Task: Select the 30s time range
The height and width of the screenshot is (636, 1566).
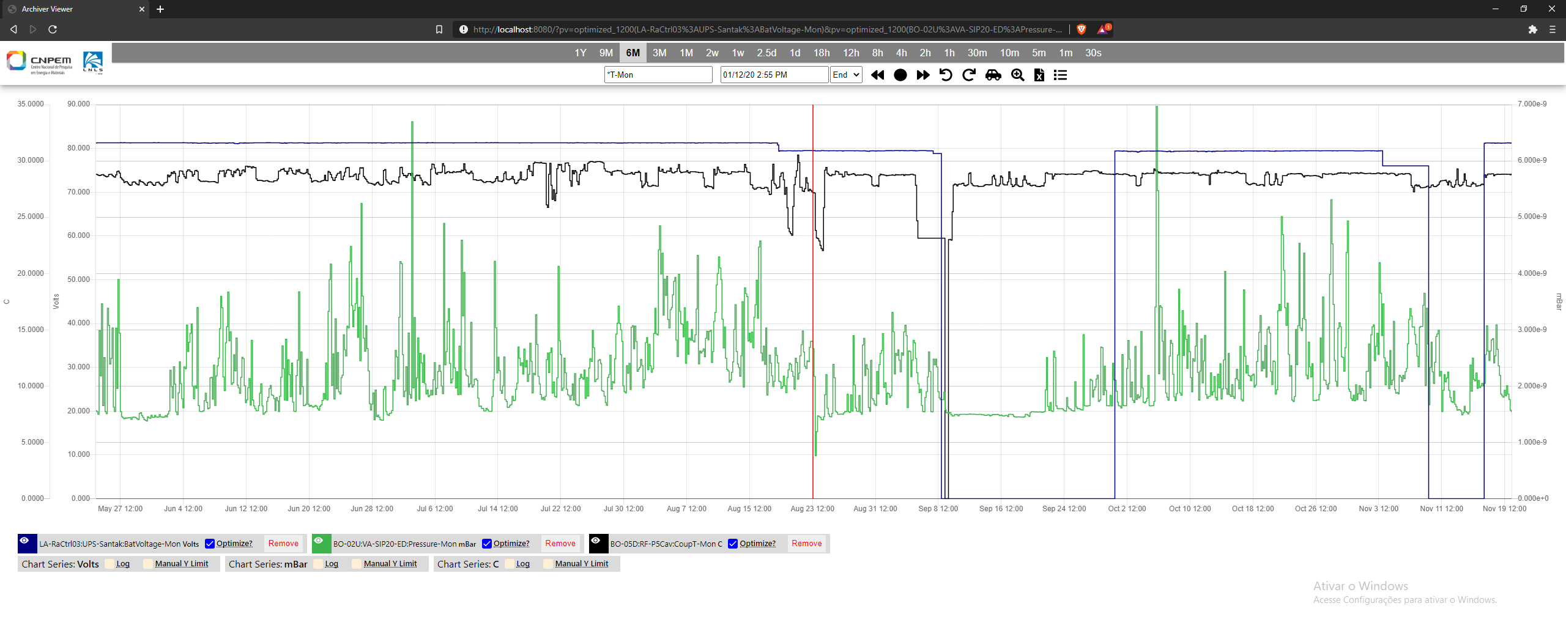Action: (1093, 53)
